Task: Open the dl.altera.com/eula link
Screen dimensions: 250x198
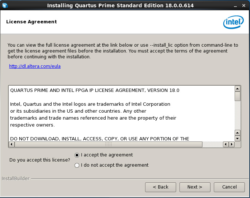Action: click(35, 66)
